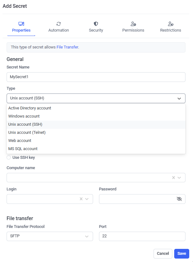Viewport: 193px width, 262px height.
Task: Click the Properties tab monitor icon
Action: [x=21, y=24]
